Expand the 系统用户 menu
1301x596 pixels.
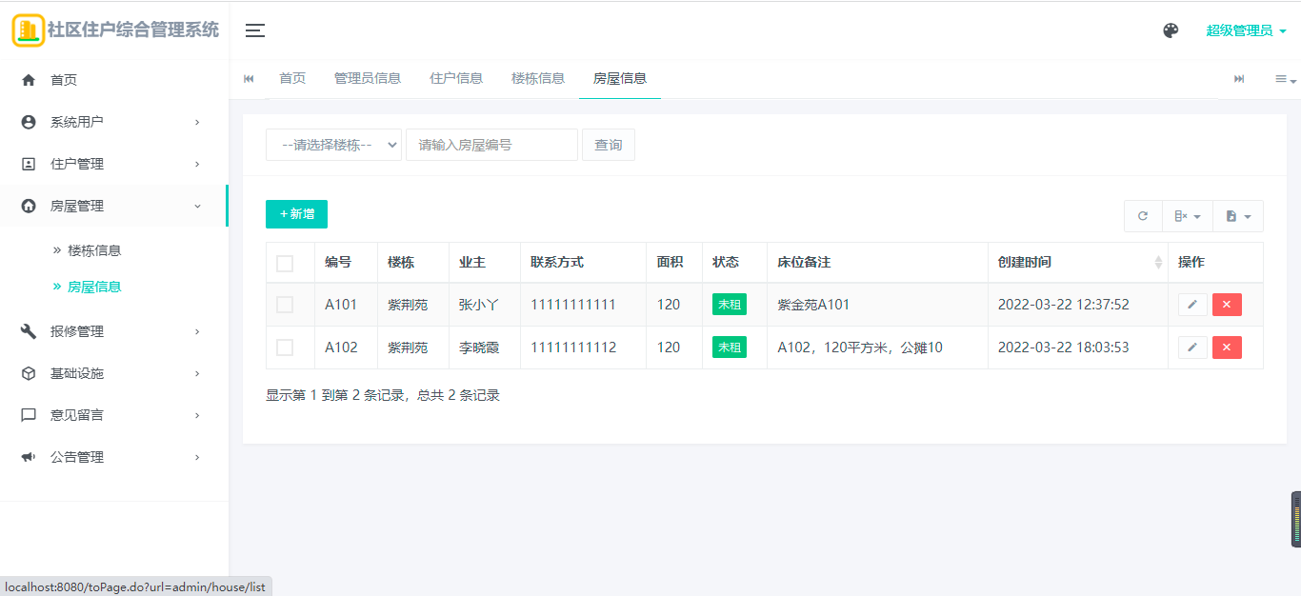114,122
